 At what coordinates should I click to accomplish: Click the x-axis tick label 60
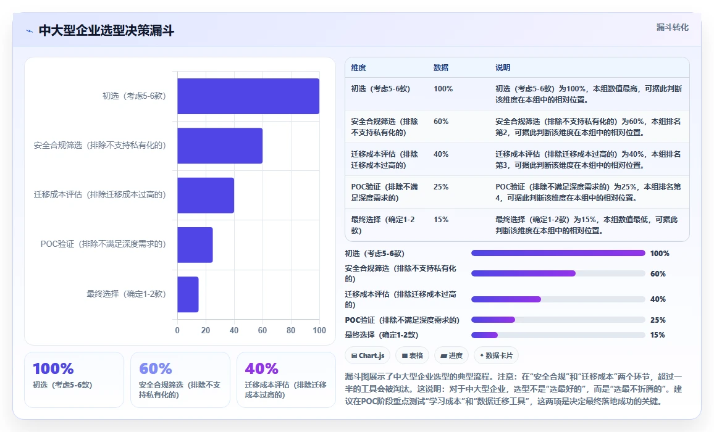click(x=262, y=331)
